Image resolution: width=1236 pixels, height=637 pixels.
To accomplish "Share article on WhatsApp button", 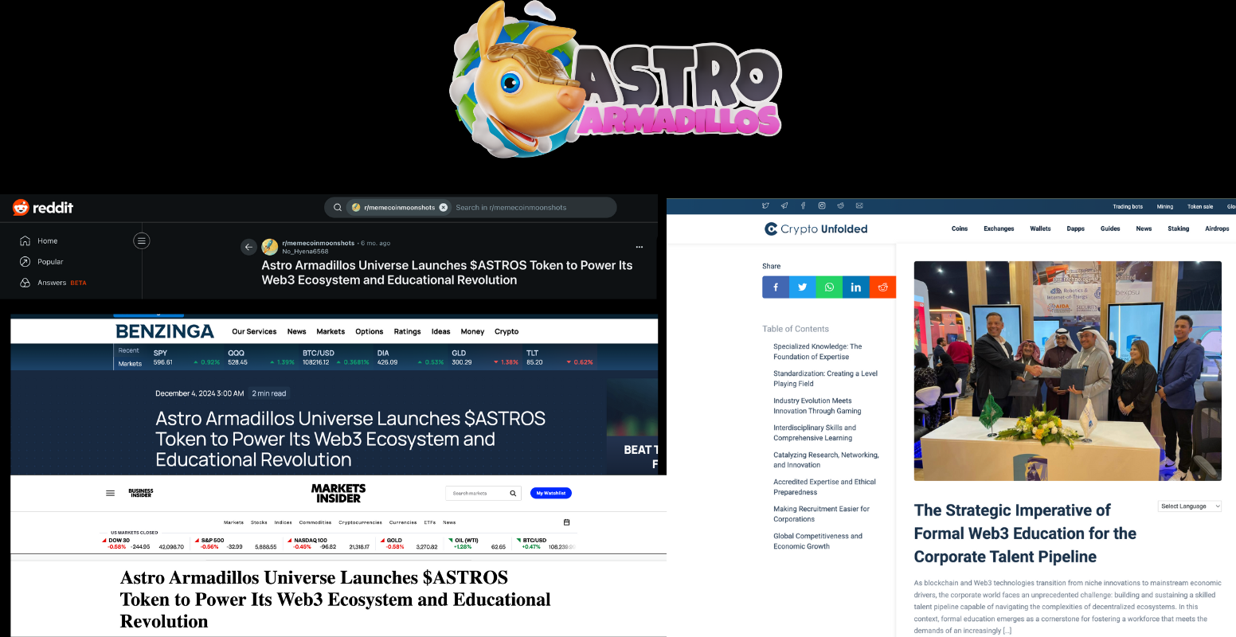I will click(829, 287).
